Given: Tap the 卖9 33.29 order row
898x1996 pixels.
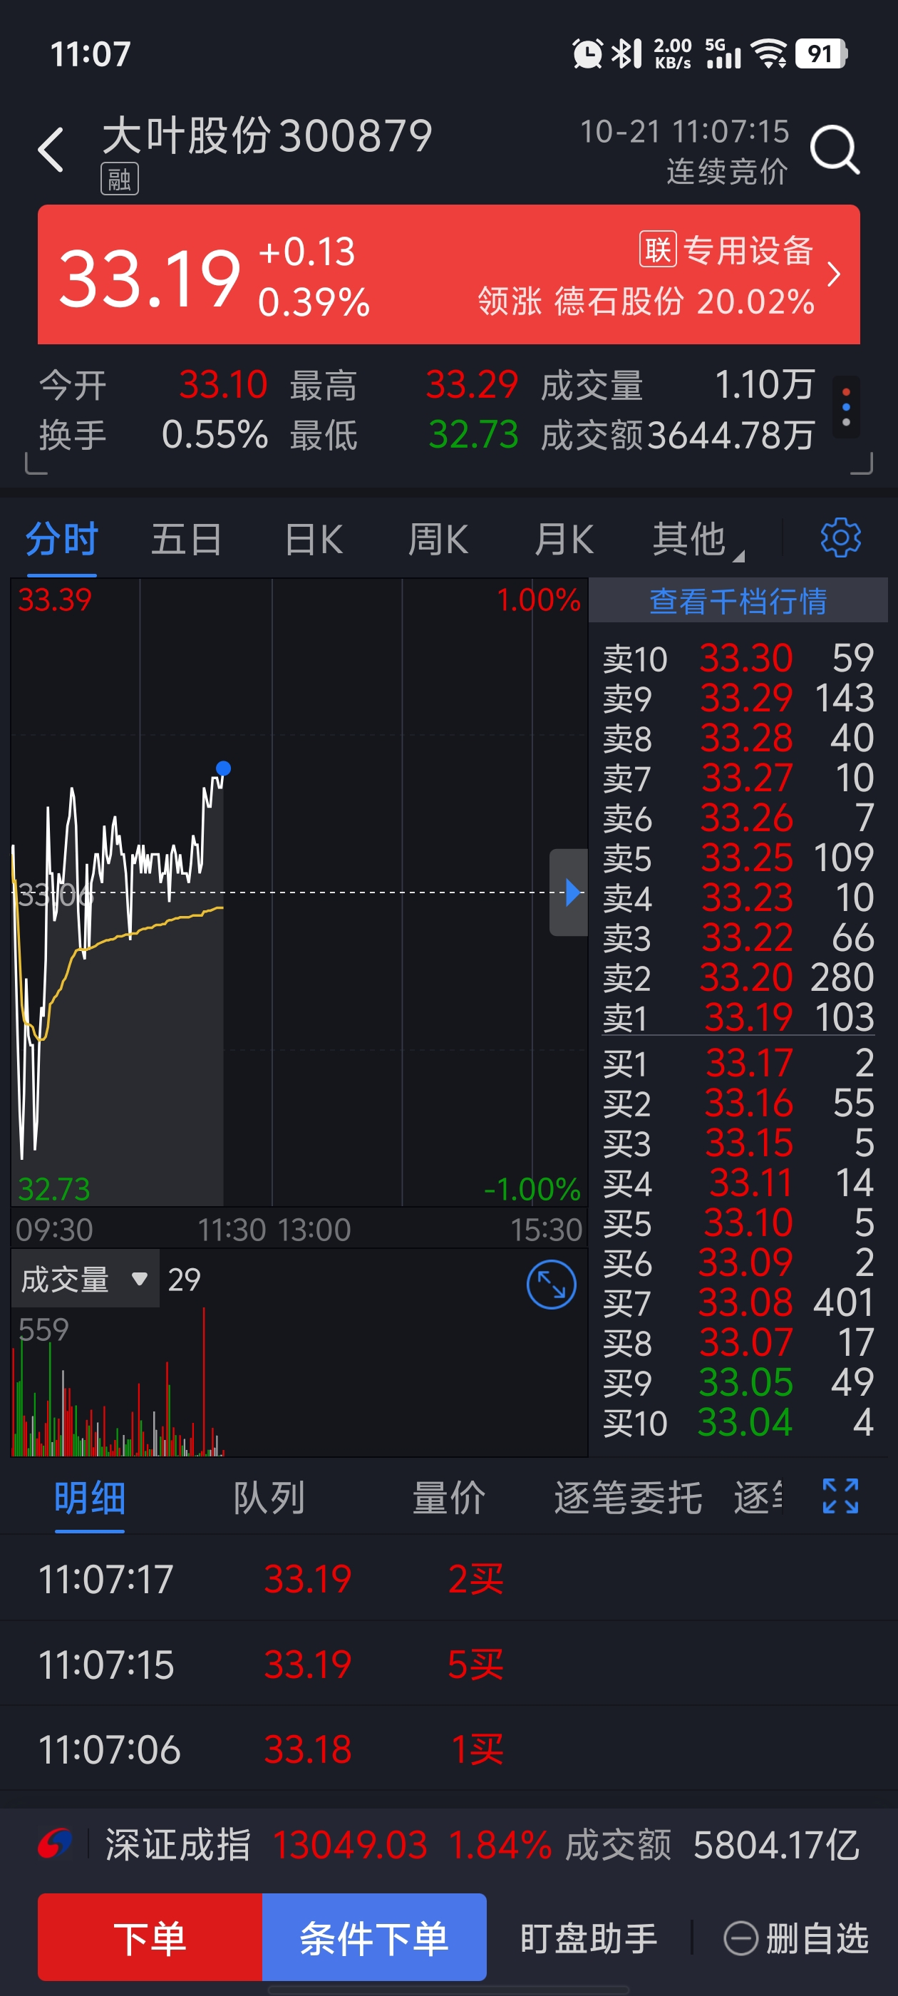Looking at the screenshot, I should click(738, 698).
